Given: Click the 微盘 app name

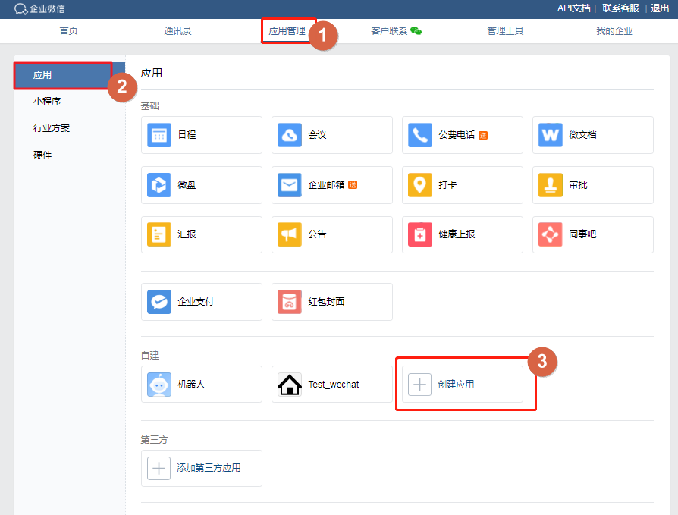Looking at the screenshot, I should pyautogui.click(x=187, y=185).
